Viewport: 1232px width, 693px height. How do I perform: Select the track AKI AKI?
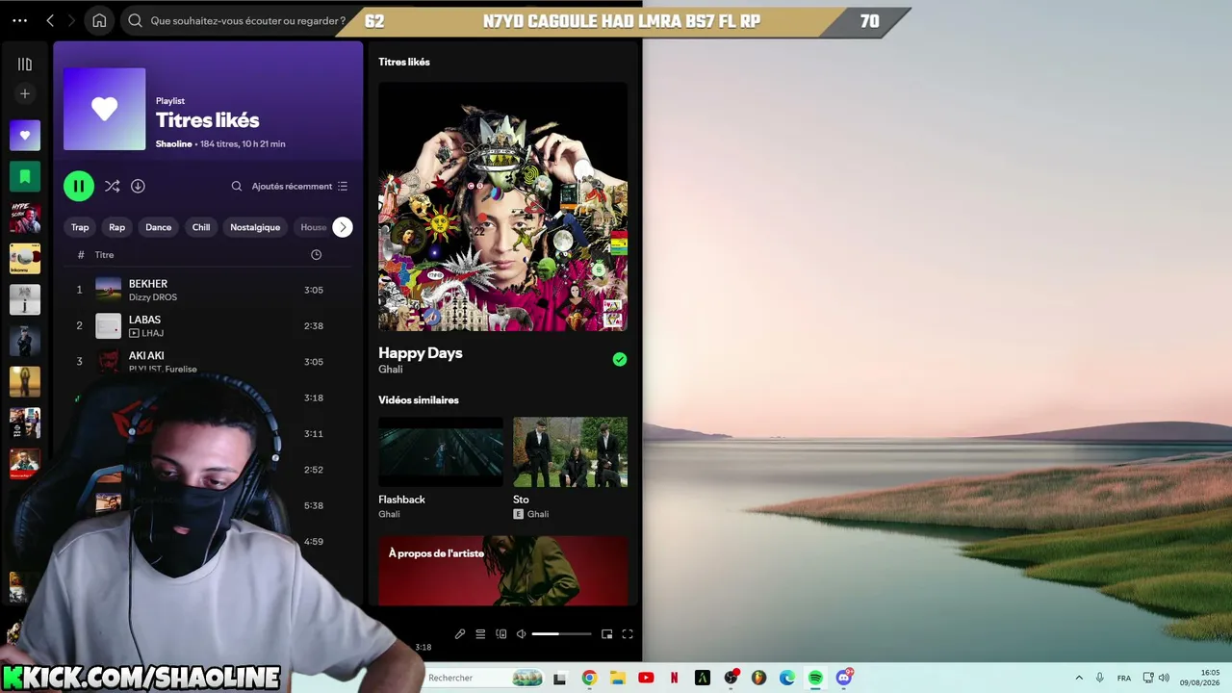pyautogui.click(x=146, y=355)
